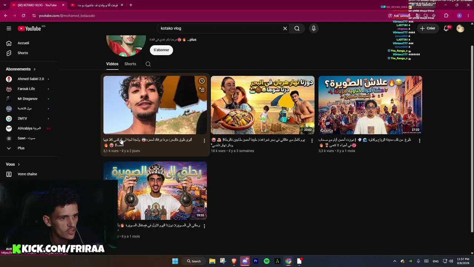Run the search with magnifier button
The height and width of the screenshot is (267, 474).
(x=297, y=29)
